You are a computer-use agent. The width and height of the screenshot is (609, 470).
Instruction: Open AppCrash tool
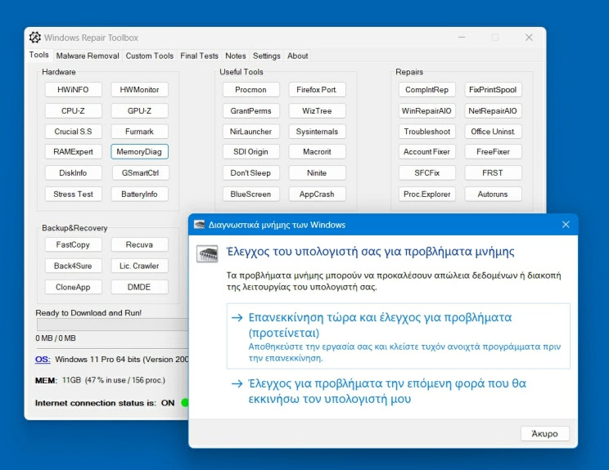(x=317, y=194)
